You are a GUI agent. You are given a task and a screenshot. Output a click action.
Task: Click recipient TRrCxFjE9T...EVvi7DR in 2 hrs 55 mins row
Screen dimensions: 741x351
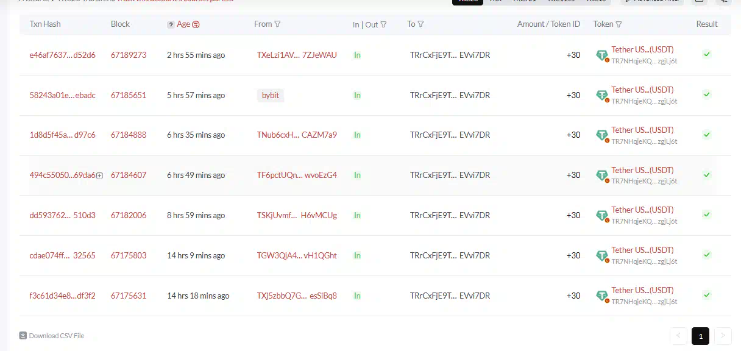[x=450, y=55]
